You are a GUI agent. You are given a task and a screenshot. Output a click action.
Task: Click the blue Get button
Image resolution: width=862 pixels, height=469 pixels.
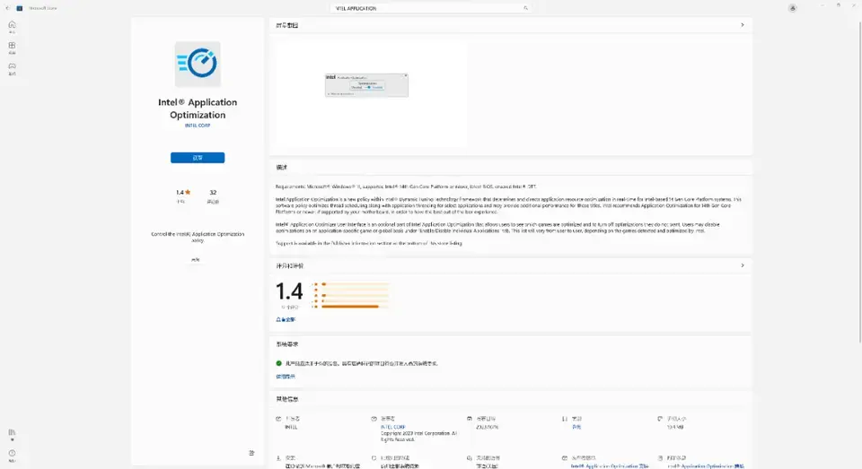click(198, 158)
